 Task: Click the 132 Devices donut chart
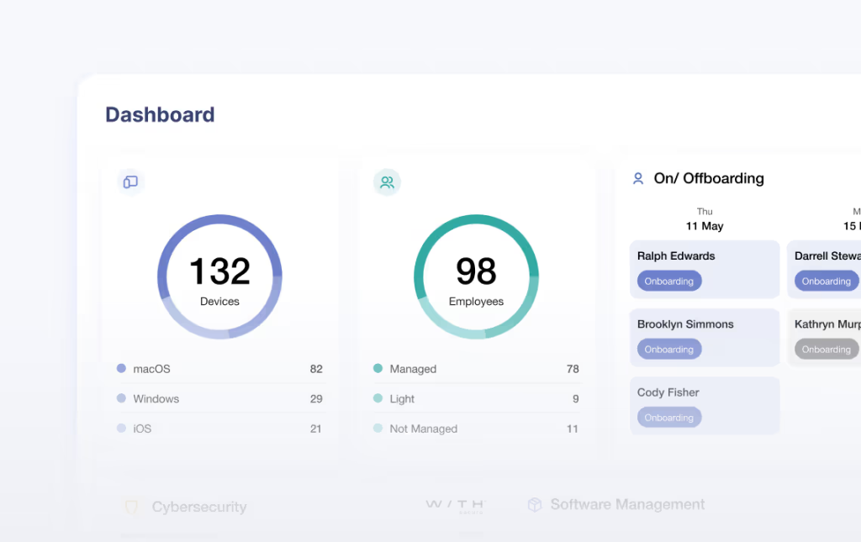click(x=219, y=277)
